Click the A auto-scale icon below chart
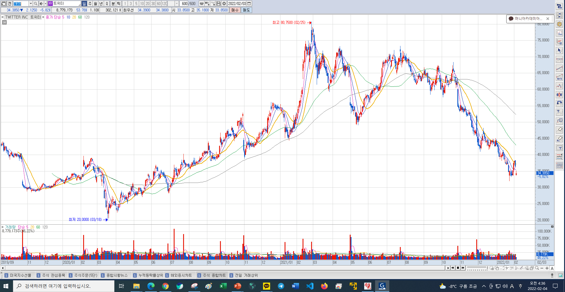The image size is (565, 292). (x=552, y=268)
